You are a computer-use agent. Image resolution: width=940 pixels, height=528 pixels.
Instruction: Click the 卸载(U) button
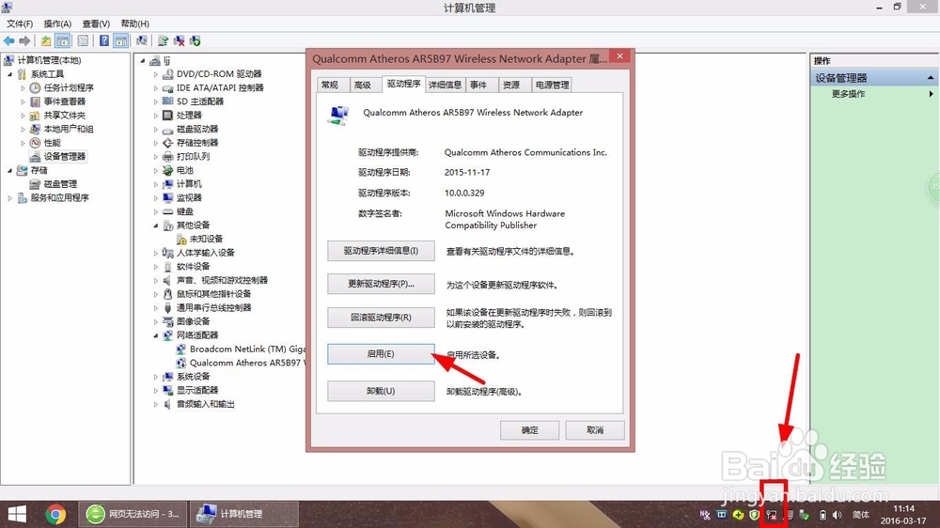coord(381,391)
